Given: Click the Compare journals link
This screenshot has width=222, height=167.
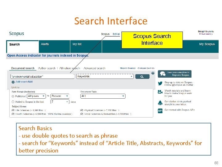Looking at the screenshot, I should pos(146,68).
